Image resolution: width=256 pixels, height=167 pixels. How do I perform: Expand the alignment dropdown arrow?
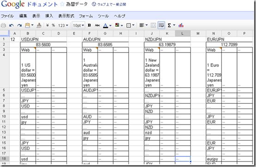click(146, 25)
